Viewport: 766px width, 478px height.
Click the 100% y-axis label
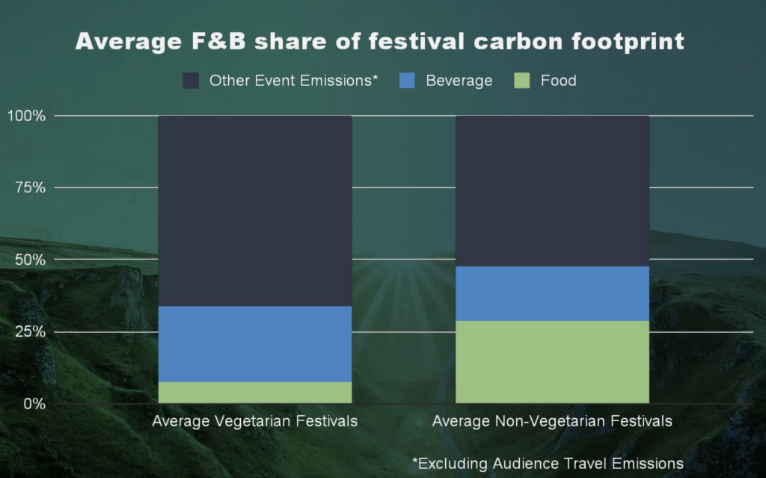coord(27,116)
